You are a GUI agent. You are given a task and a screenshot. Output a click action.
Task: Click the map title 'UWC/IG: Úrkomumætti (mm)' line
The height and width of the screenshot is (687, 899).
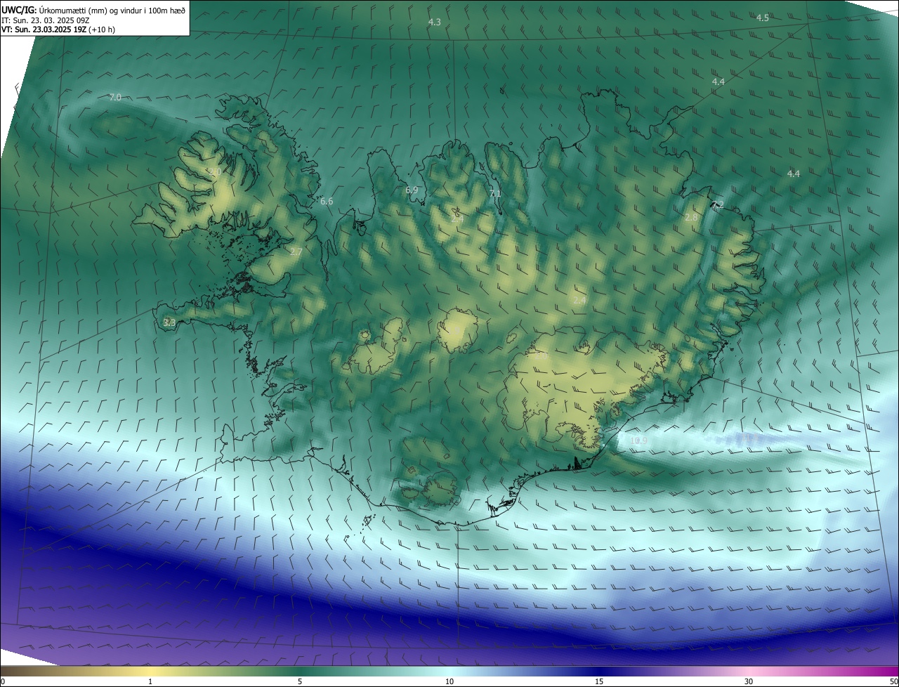pos(93,9)
